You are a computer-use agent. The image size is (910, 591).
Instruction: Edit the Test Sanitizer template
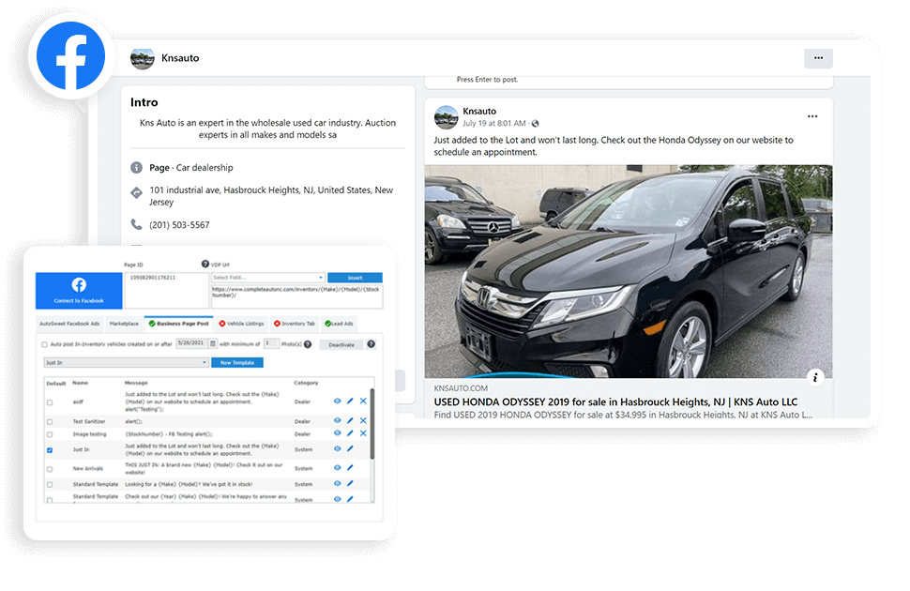[350, 420]
